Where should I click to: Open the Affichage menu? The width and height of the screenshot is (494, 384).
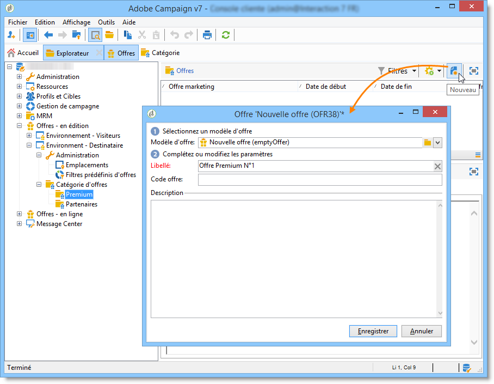(x=76, y=22)
